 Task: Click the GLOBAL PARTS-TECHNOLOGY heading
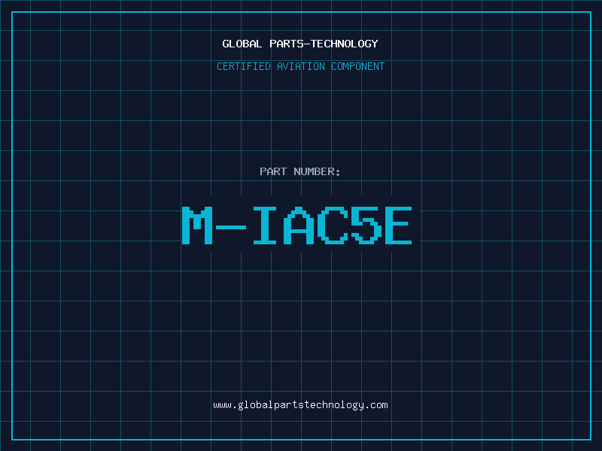tap(300, 44)
